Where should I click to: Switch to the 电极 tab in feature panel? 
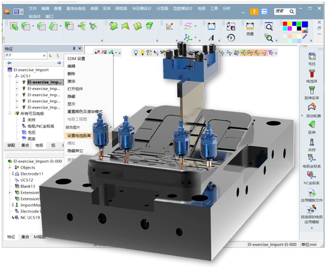click(39, 145)
